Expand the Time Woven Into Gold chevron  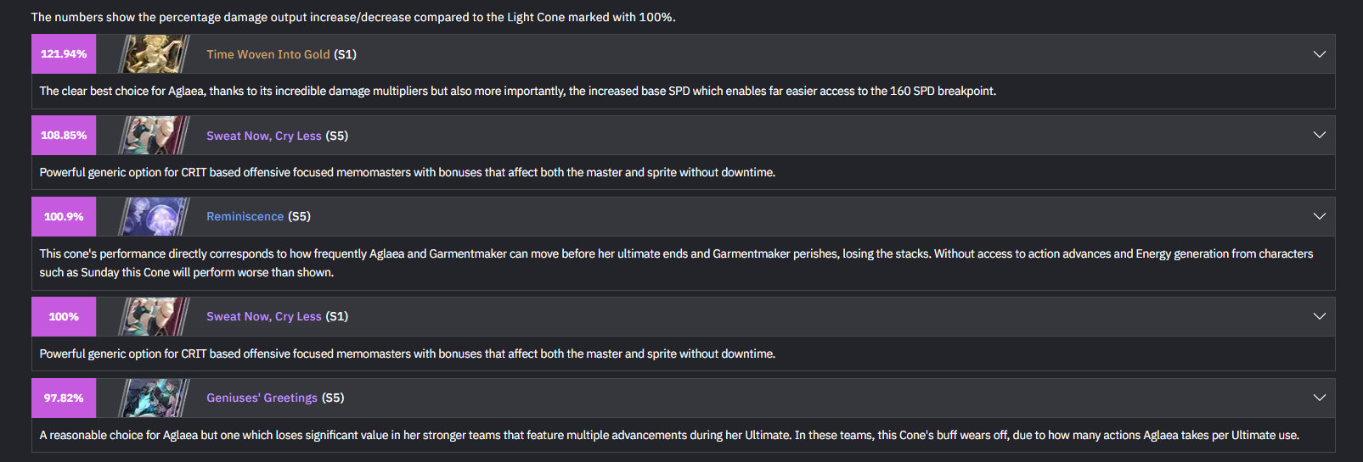[x=1319, y=54]
